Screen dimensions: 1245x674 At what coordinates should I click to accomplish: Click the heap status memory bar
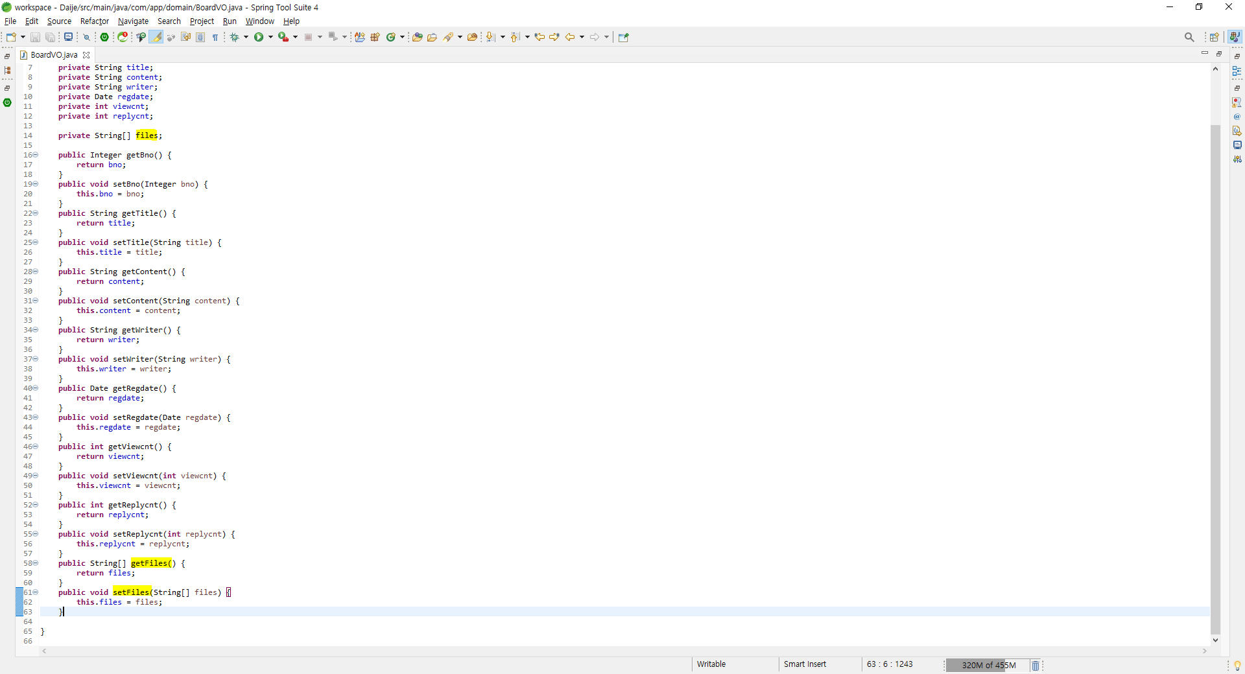(x=988, y=666)
